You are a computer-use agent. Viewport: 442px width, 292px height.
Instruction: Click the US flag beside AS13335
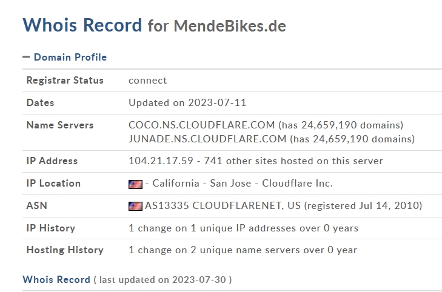pos(135,206)
